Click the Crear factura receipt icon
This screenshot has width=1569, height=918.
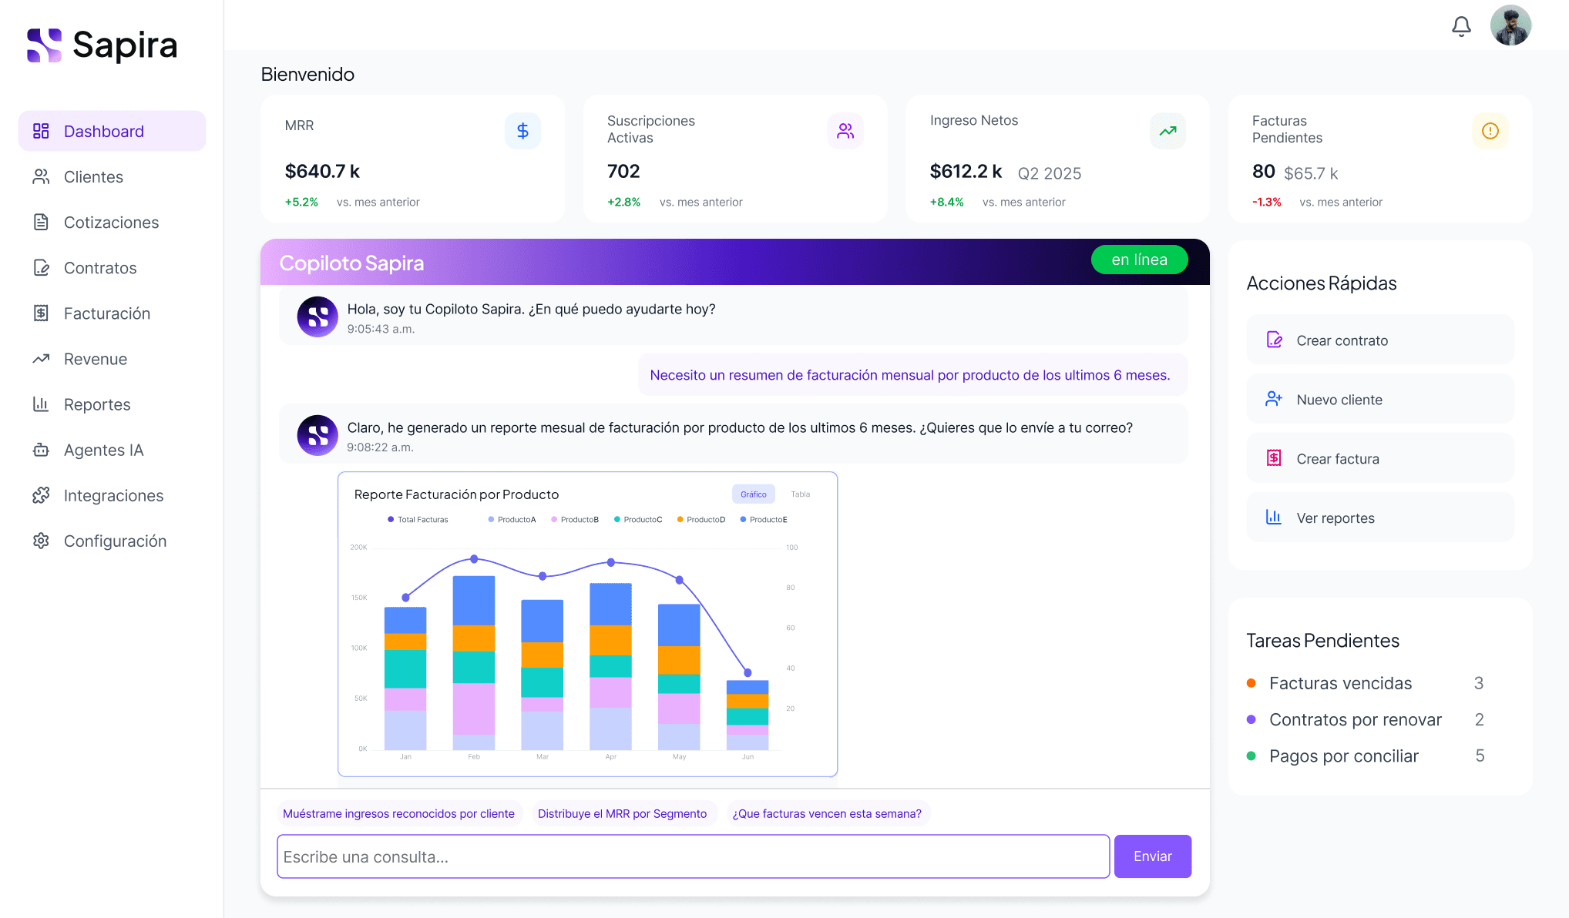pos(1274,458)
